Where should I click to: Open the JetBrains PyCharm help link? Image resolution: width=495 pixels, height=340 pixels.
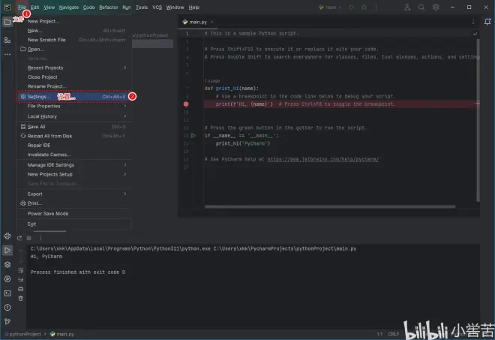(323, 159)
